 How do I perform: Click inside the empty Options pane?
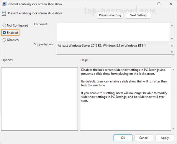click(x=39, y=99)
